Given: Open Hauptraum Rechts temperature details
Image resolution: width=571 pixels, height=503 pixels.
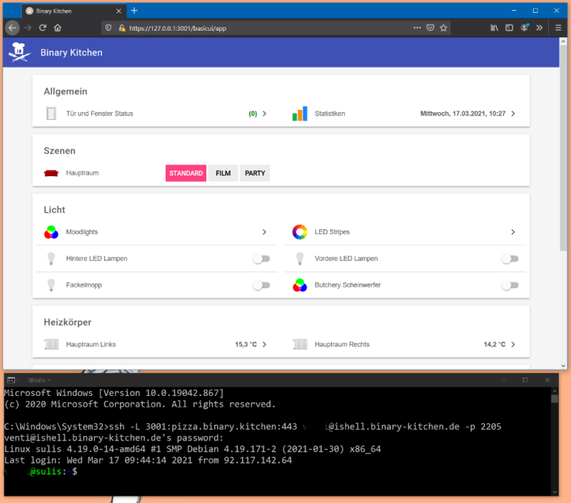Looking at the screenshot, I should [x=513, y=344].
